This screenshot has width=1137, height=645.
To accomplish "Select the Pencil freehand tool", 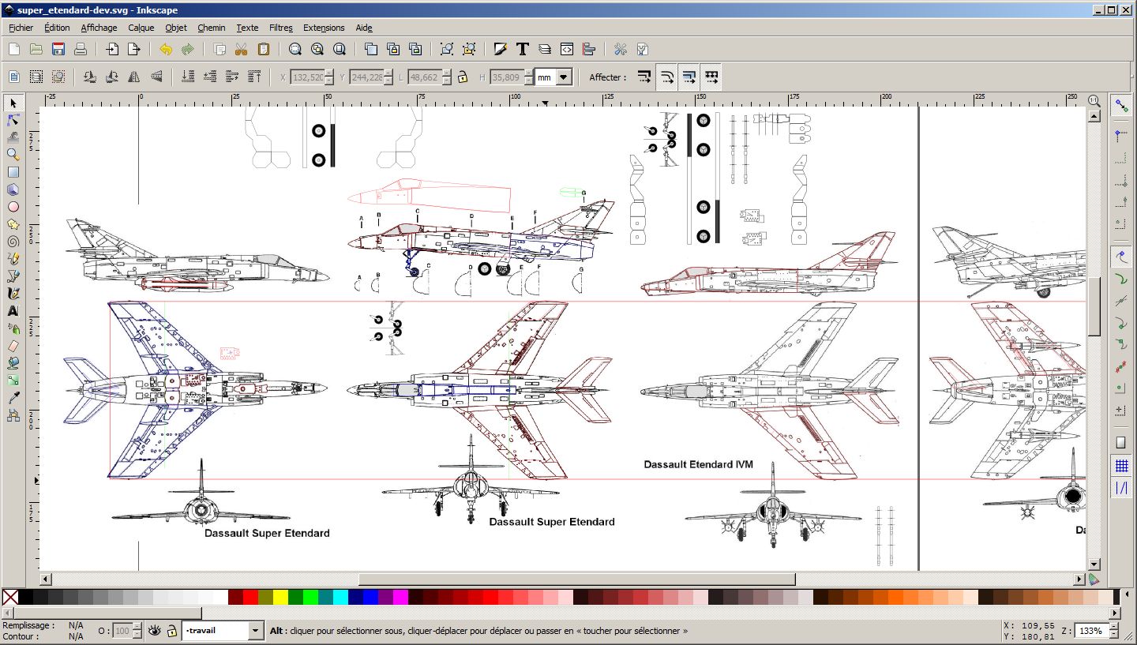I will 13,259.
